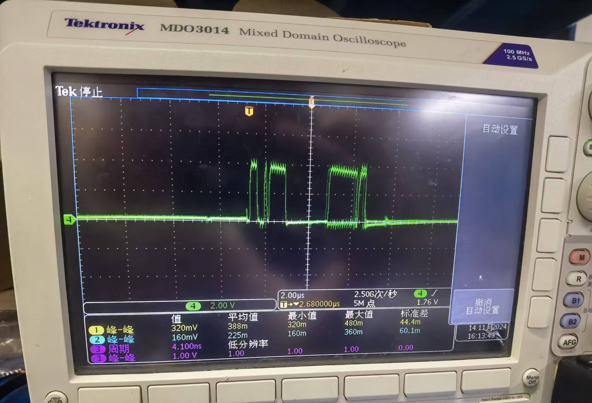
Task: Click the 平均值 column header
Action: (x=243, y=316)
